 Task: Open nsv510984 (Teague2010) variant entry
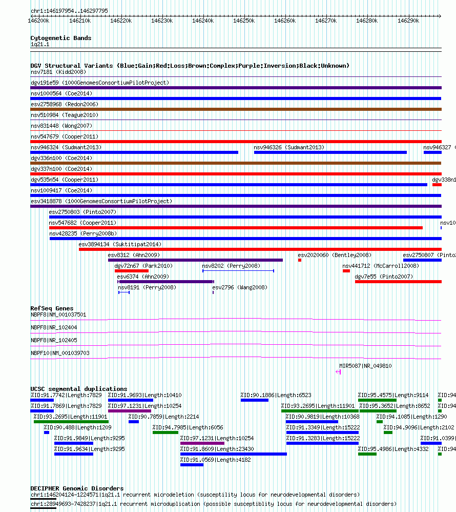coord(65,115)
